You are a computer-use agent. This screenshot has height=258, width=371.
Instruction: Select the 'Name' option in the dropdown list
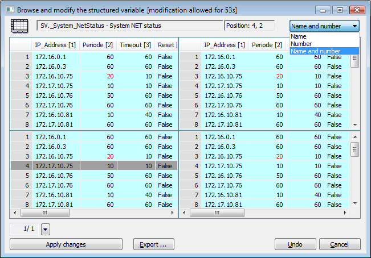[x=299, y=36]
